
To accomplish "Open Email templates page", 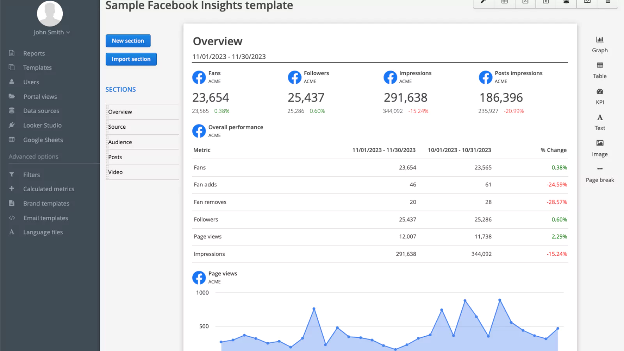I will [x=46, y=218].
